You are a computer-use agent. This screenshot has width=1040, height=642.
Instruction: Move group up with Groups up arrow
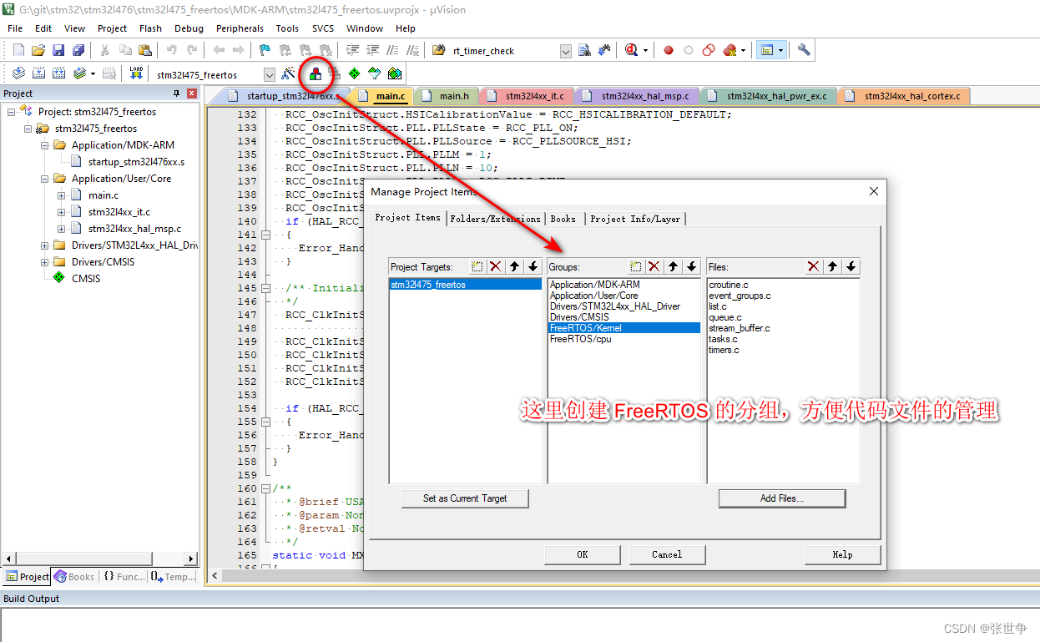click(x=674, y=267)
